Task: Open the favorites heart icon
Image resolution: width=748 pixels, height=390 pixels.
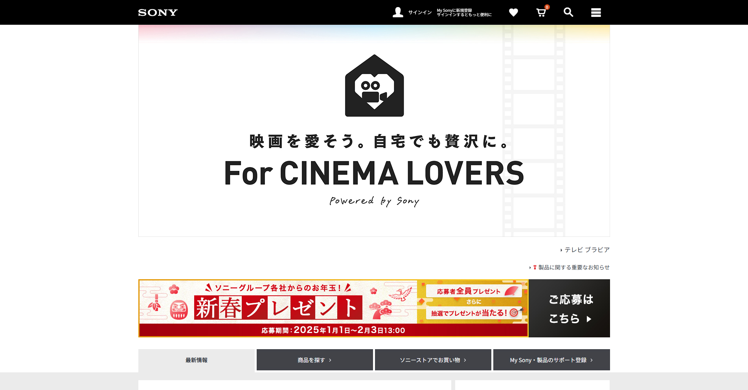Action: (513, 12)
